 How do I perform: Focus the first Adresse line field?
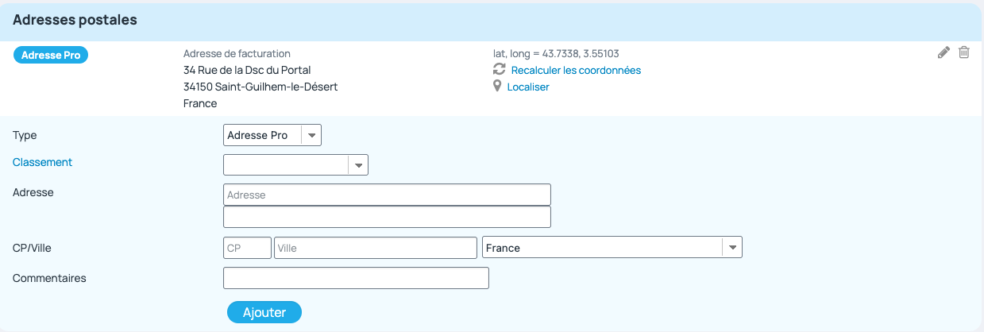(388, 195)
